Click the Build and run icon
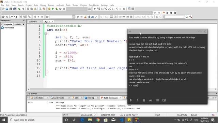Viewport: 218px width, 123px height. (57, 9)
